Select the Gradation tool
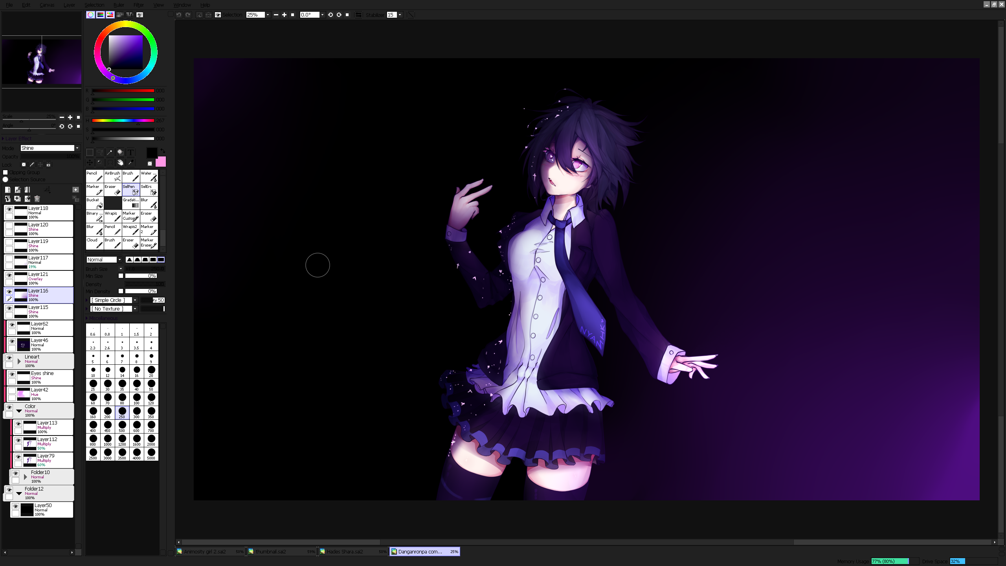The width and height of the screenshot is (1006, 566). pyautogui.click(x=131, y=203)
